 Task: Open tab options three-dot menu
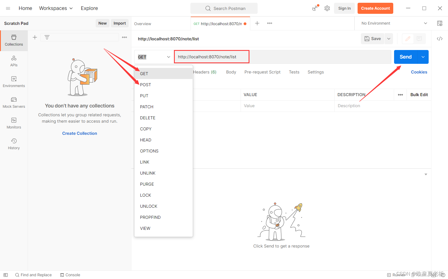click(270, 23)
